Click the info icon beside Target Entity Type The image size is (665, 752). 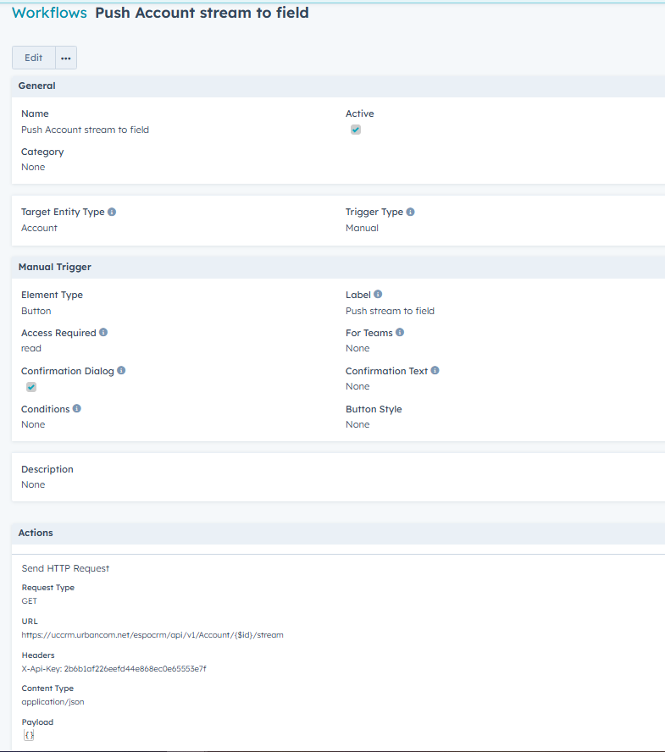pos(112,212)
